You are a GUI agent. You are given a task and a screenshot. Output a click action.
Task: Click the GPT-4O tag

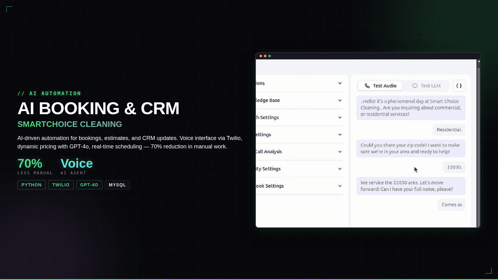click(89, 184)
